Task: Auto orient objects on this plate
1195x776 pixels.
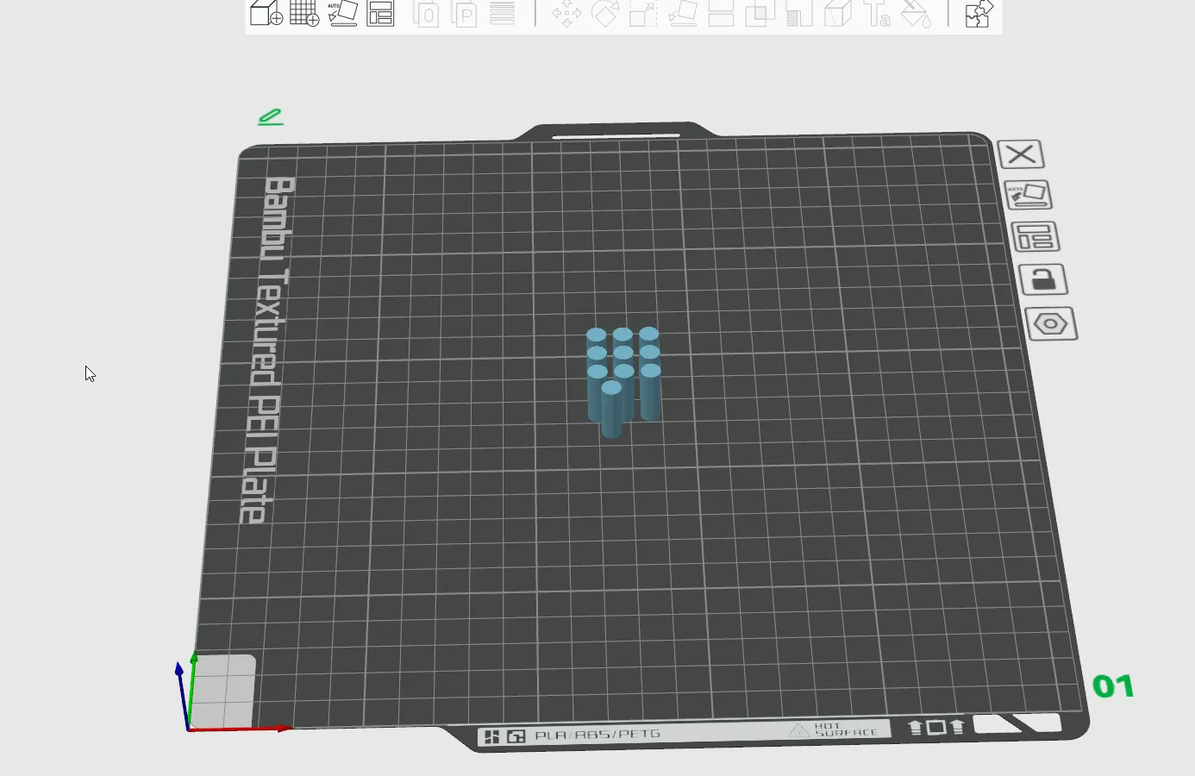Action: click(x=1028, y=195)
